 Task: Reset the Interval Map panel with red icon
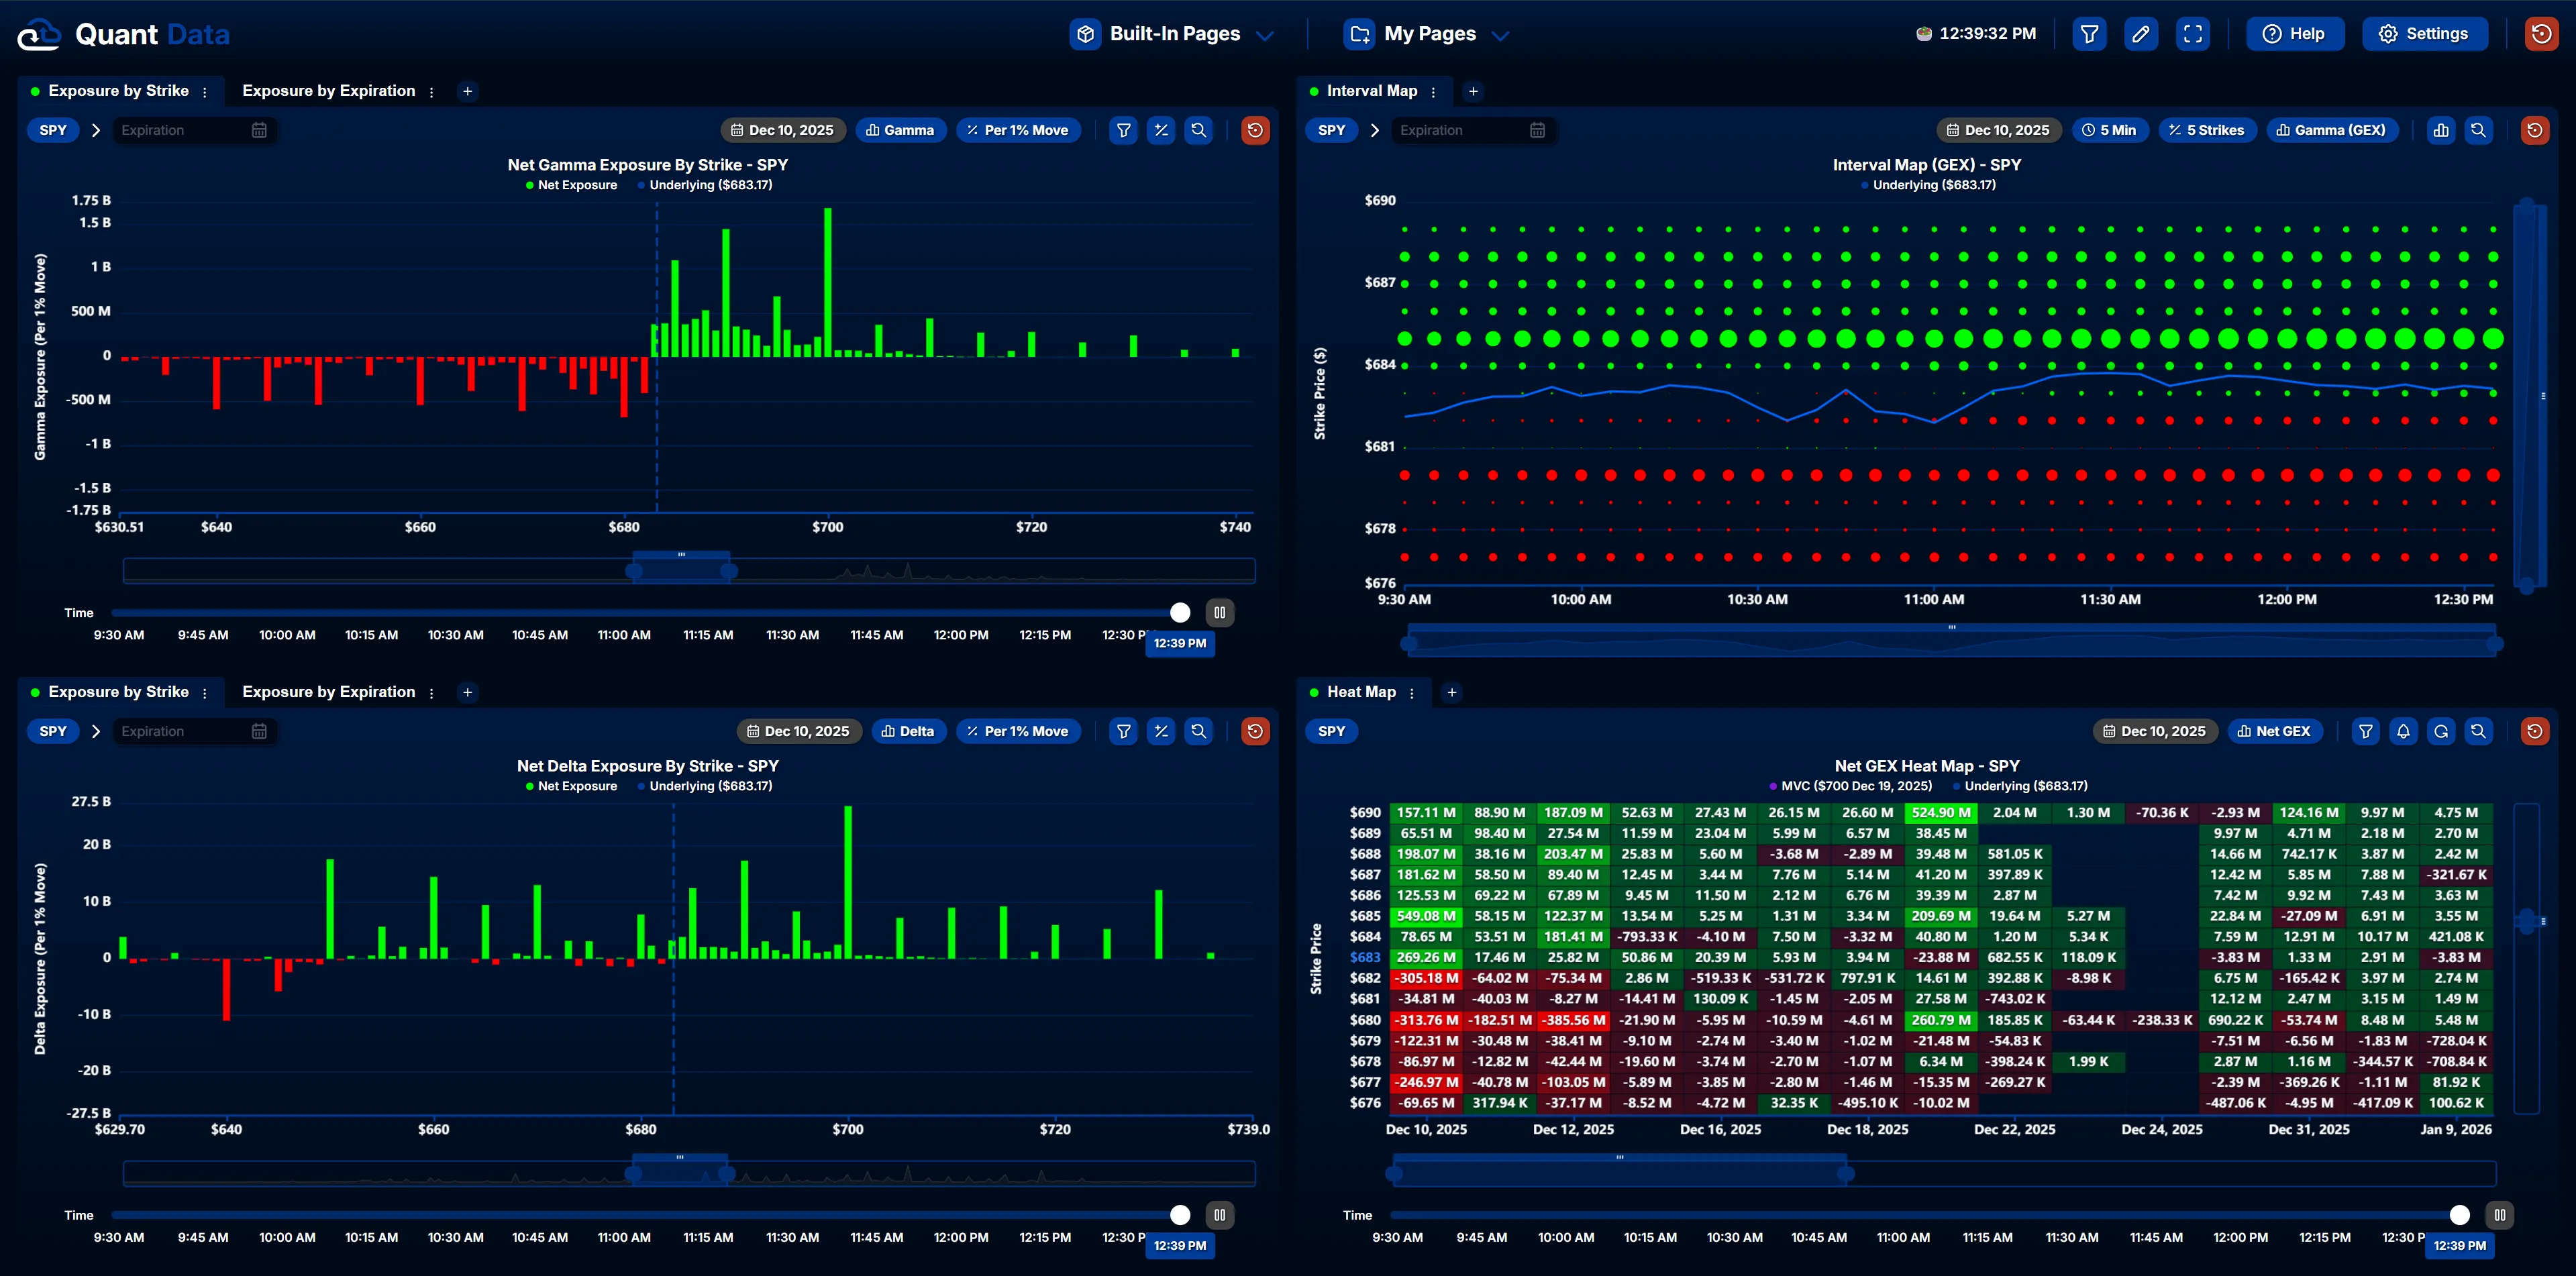tap(2534, 130)
